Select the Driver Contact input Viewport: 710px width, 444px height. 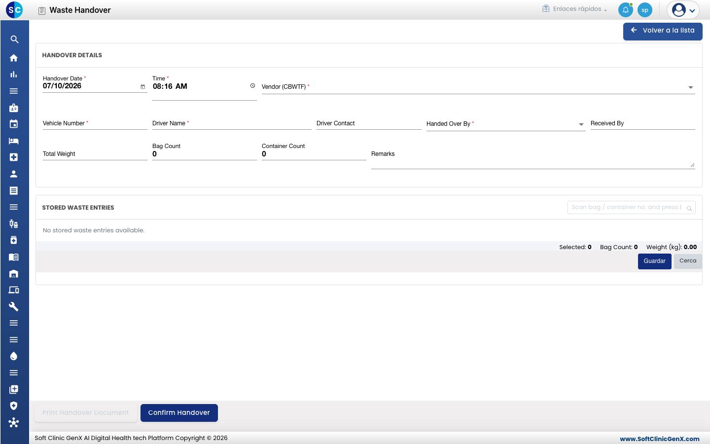(369, 123)
